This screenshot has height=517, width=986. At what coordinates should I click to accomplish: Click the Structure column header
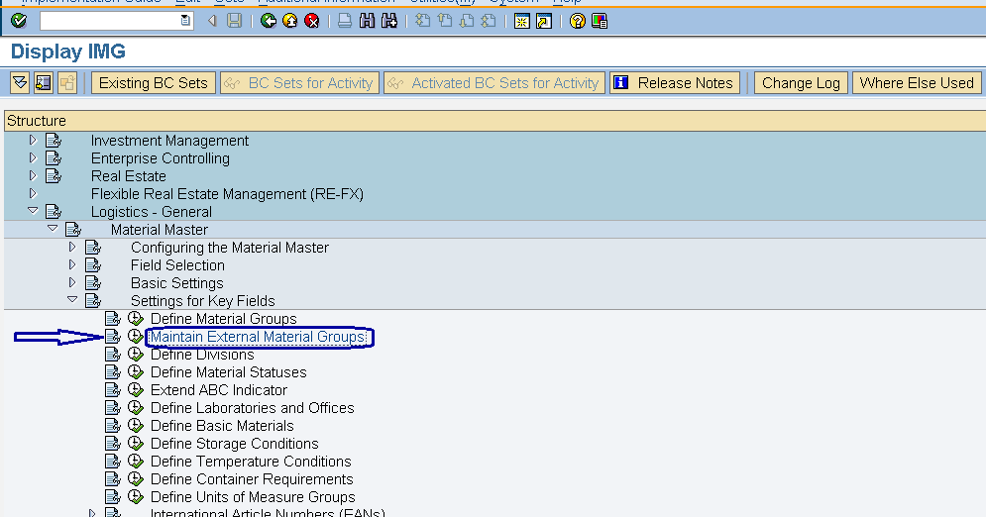494,121
